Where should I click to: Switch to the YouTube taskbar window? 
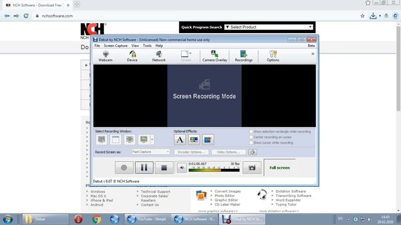point(147,219)
